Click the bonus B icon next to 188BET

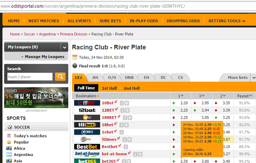pyautogui.click(x=130, y=118)
